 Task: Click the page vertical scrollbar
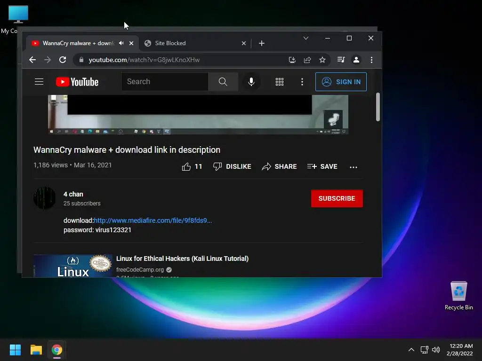tap(378, 107)
